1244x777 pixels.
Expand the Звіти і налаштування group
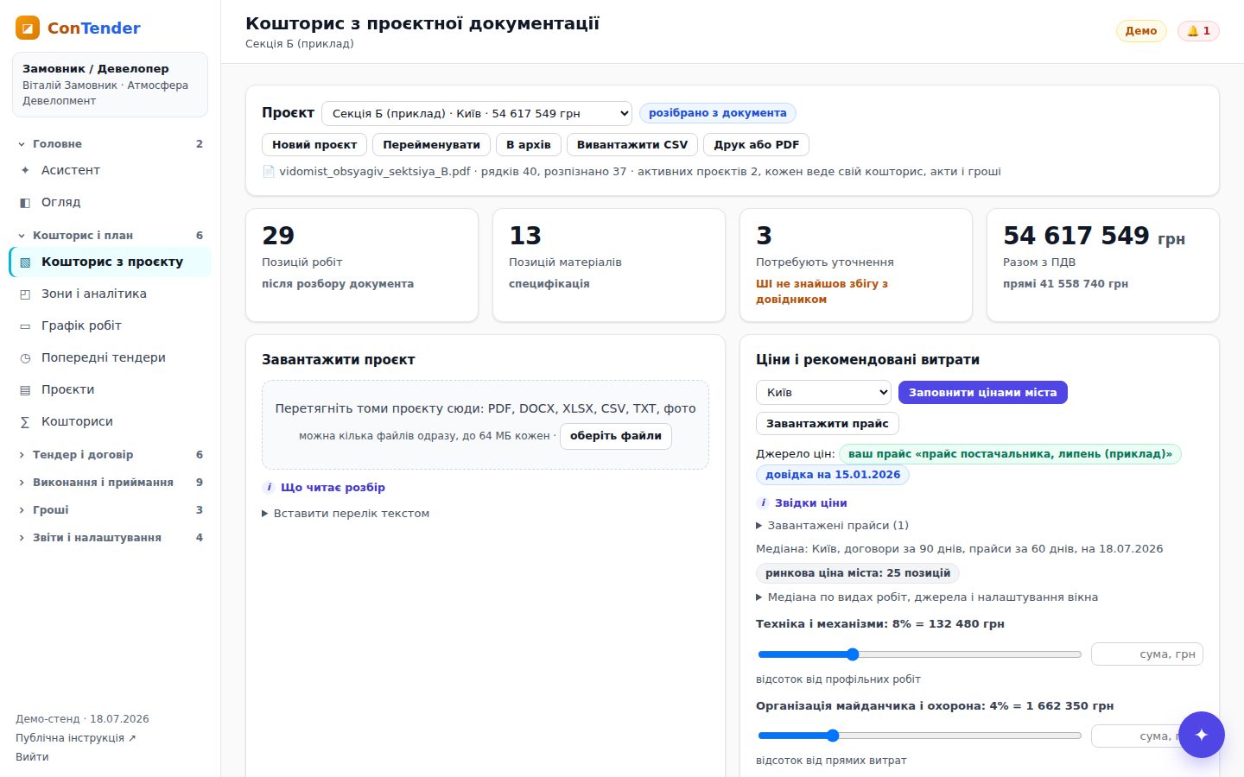coord(110,537)
